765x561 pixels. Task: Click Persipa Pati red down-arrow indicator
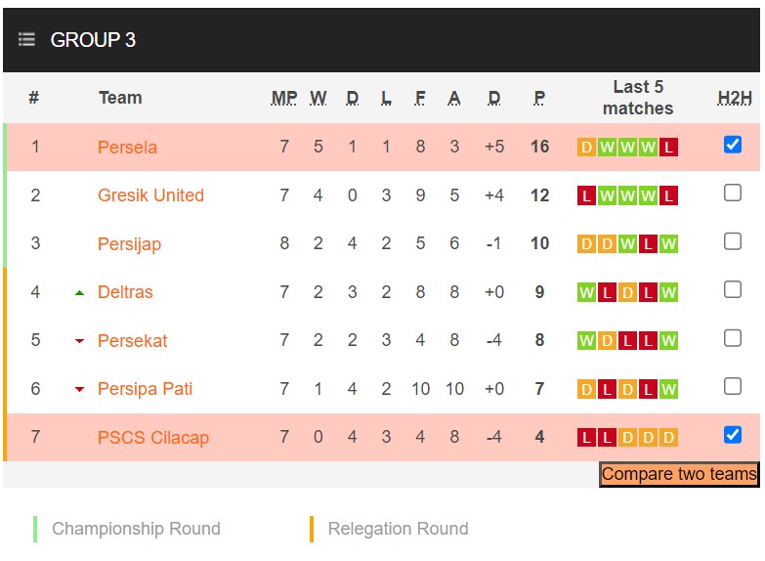pyautogui.click(x=79, y=389)
